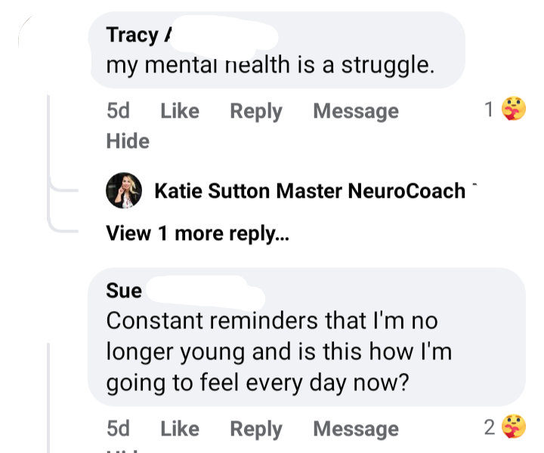Open Sue's profile name link
The image size is (544, 453).
click(124, 291)
